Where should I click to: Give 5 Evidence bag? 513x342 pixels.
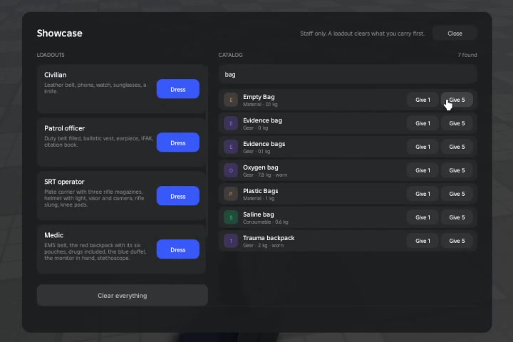pos(457,123)
